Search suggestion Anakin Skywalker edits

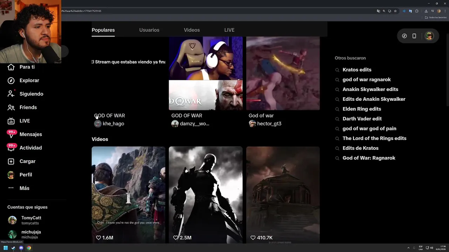370,89
